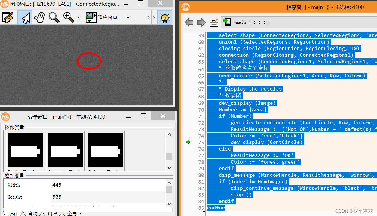This screenshot has height=216, width=377.
Task: Click the ResultMessage := 'OK' line
Action: 262,155
